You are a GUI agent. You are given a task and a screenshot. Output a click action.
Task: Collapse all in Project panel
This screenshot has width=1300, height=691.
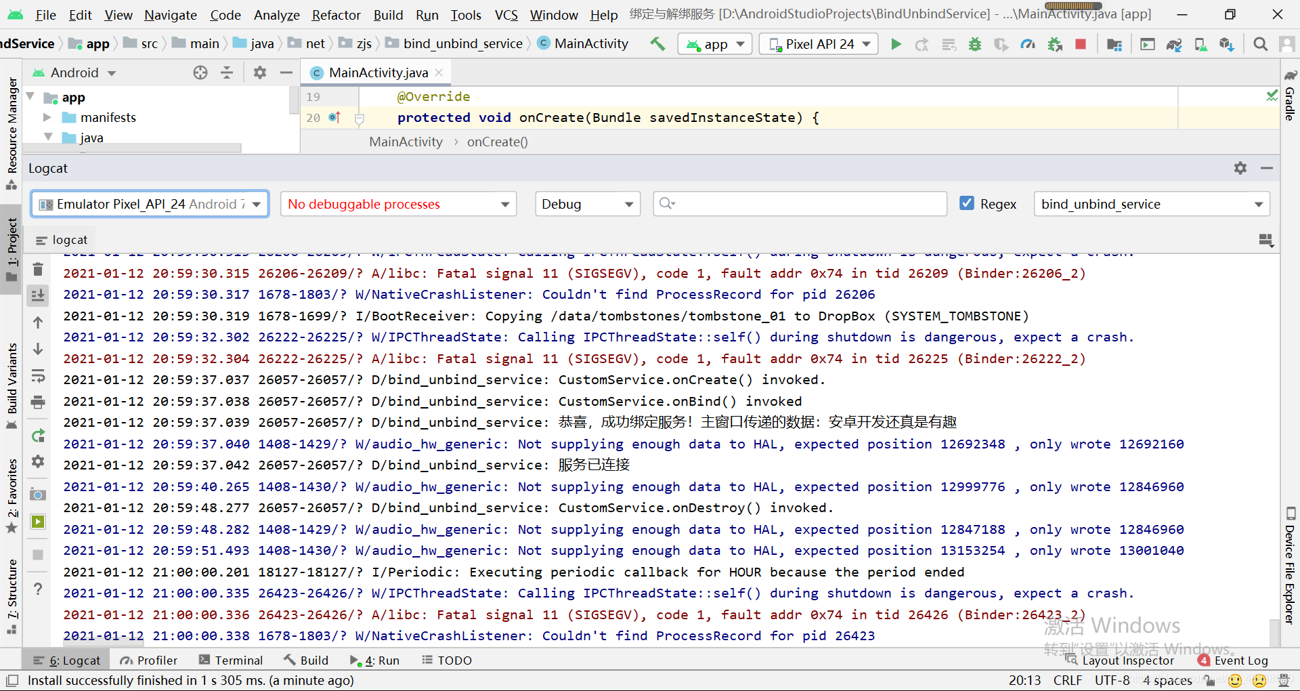click(227, 72)
